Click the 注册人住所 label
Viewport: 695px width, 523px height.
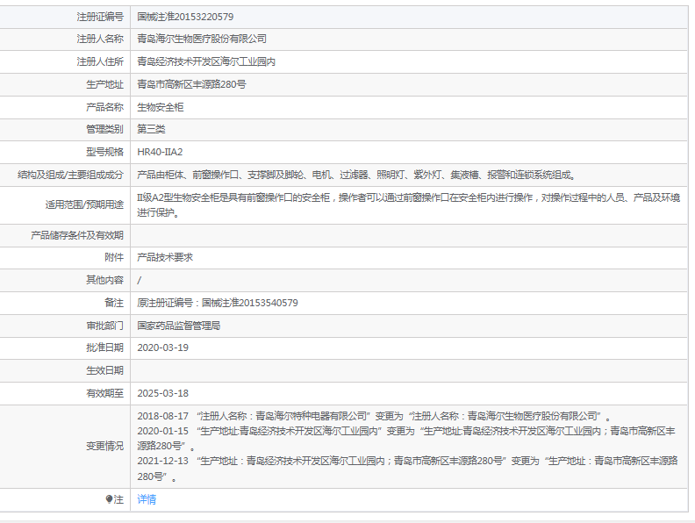point(100,61)
